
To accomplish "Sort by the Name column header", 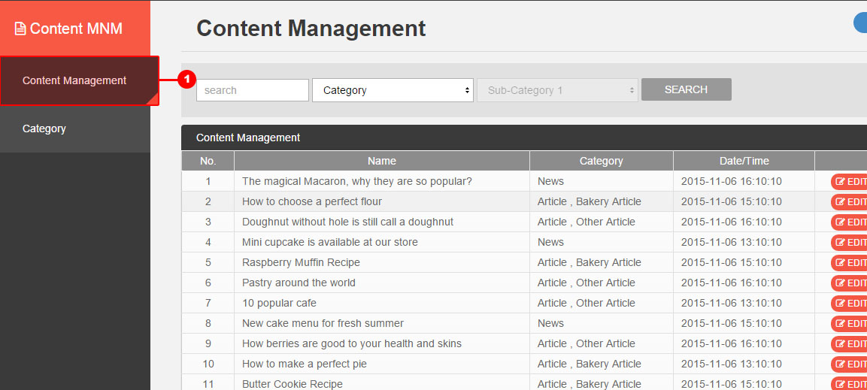I will click(381, 161).
